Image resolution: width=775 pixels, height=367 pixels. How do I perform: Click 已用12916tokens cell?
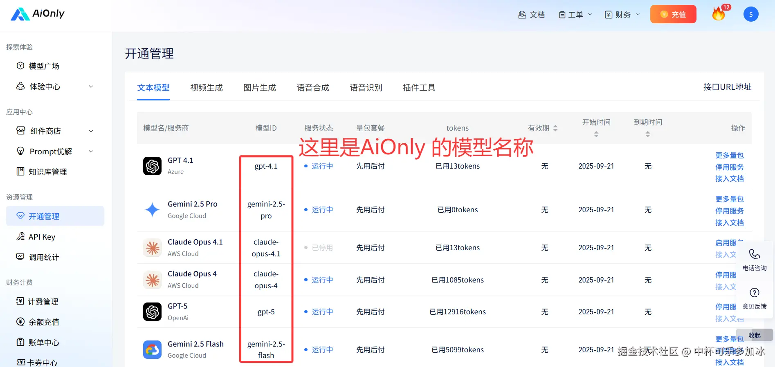click(458, 312)
